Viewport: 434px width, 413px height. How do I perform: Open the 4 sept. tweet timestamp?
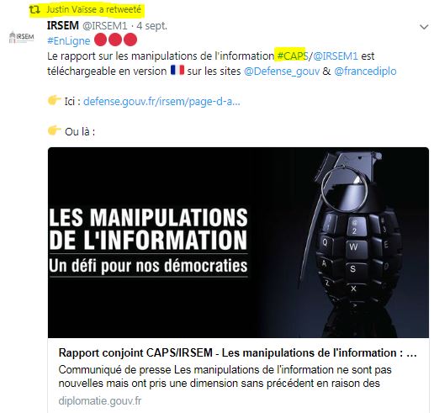[x=151, y=26]
